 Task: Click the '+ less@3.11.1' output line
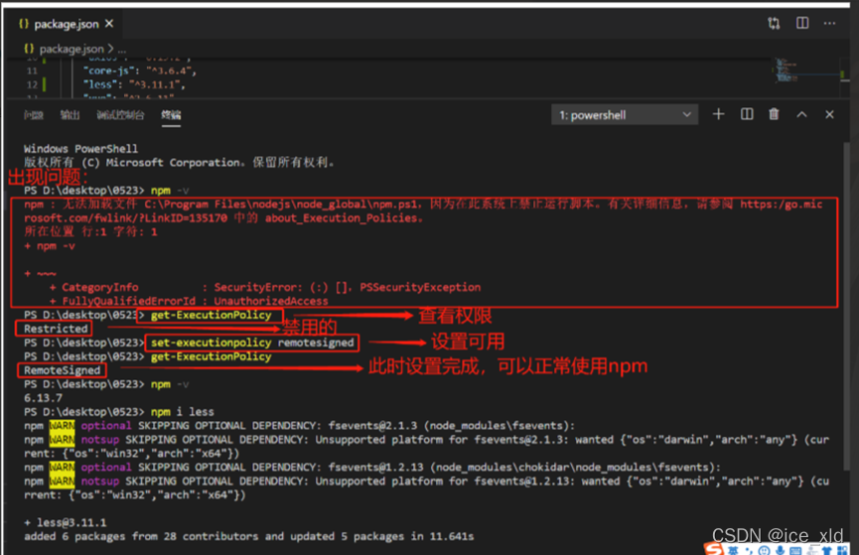pos(66,522)
